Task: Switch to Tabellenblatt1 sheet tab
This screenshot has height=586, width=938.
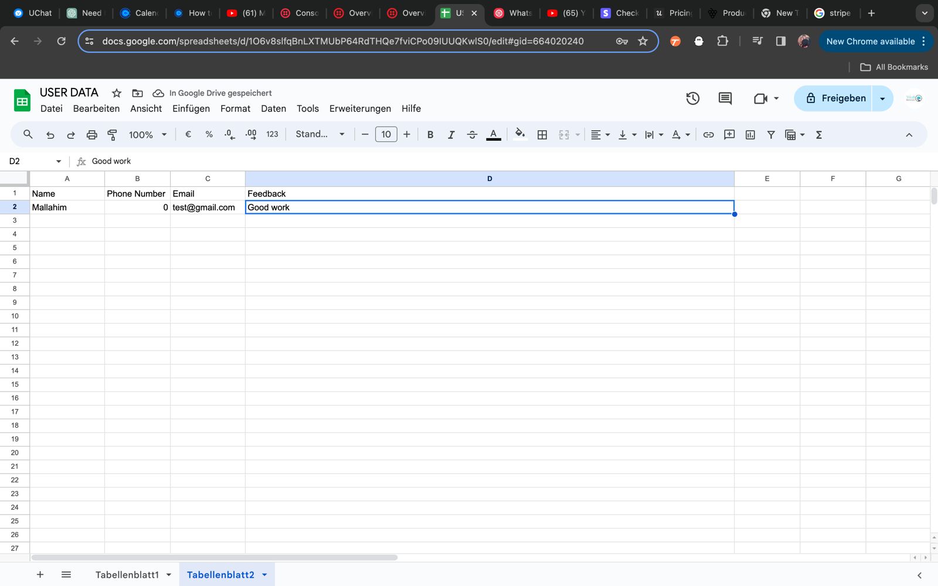Action: click(x=127, y=575)
